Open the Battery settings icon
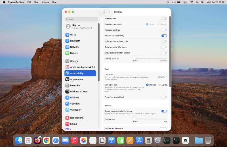 [x=67, y=53]
